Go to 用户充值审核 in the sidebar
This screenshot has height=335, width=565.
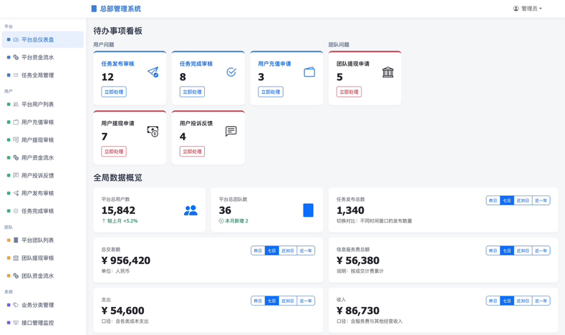[x=37, y=122]
